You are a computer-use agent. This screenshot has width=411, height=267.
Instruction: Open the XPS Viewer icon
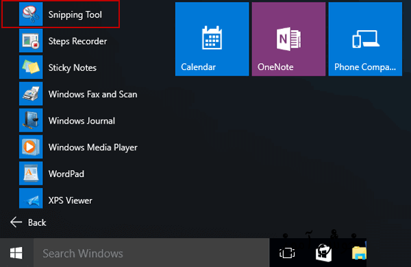click(31, 198)
